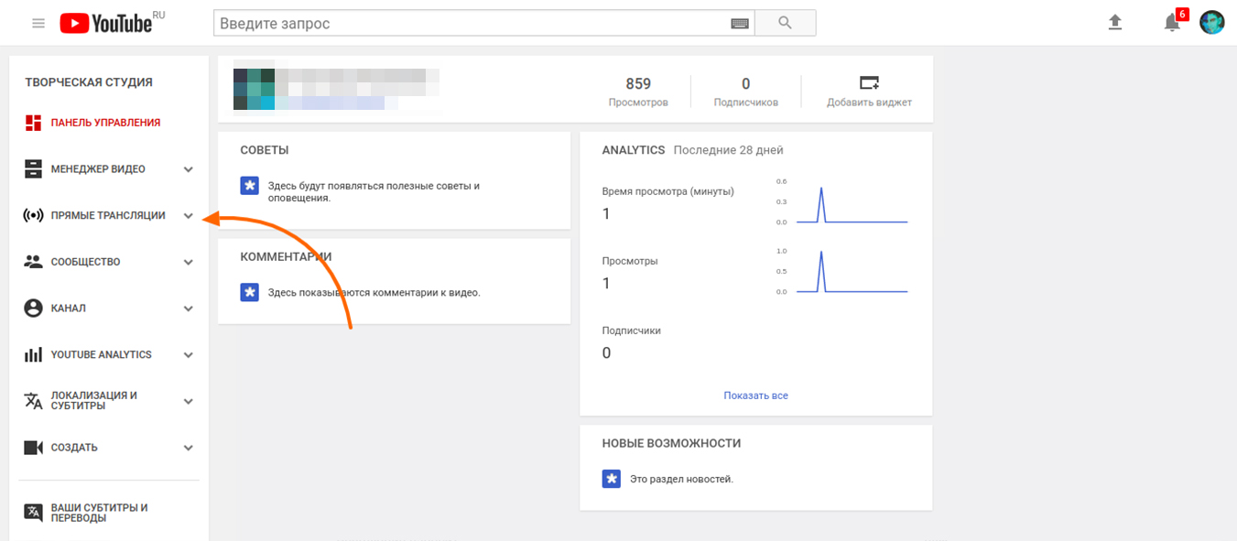Click the Show all analytics link
Image resolution: width=1237 pixels, height=541 pixels.
coord(755,395)
